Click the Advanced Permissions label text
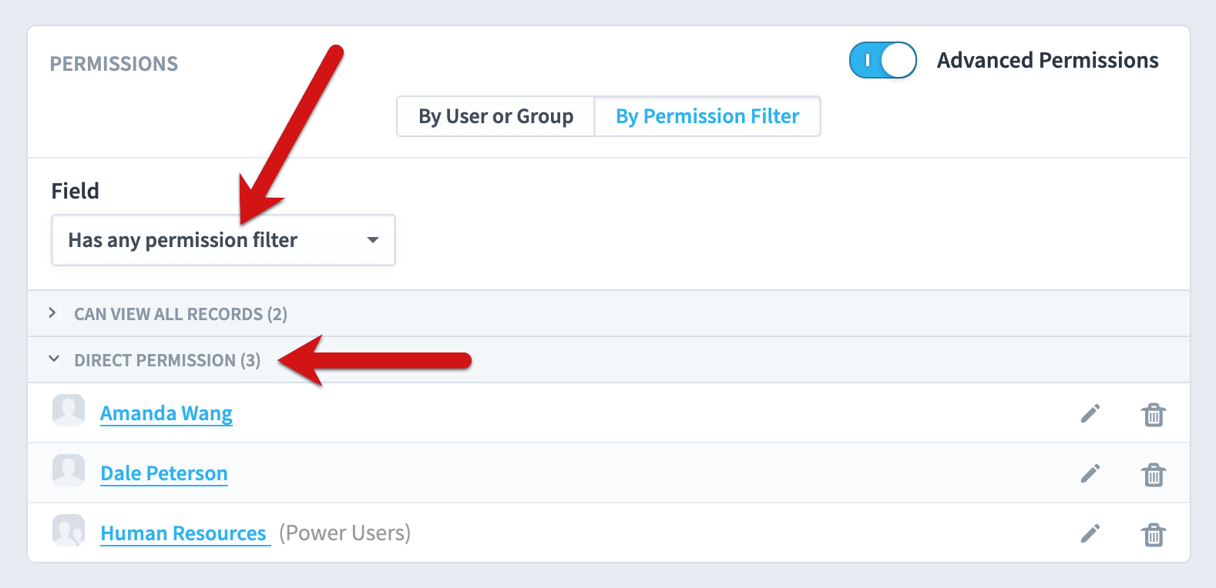This screenshot has height=588, width=1216. (x=1048, y=60)
